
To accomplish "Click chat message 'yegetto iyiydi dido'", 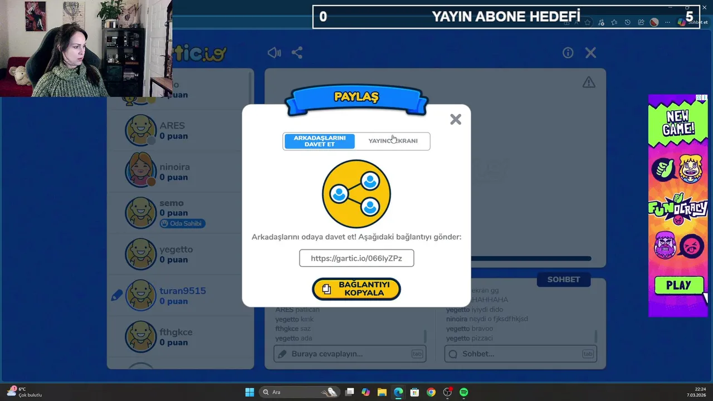I will (475, 310).
